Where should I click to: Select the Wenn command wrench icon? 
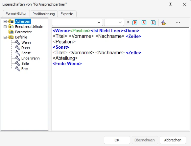click(x=17, y=42)
